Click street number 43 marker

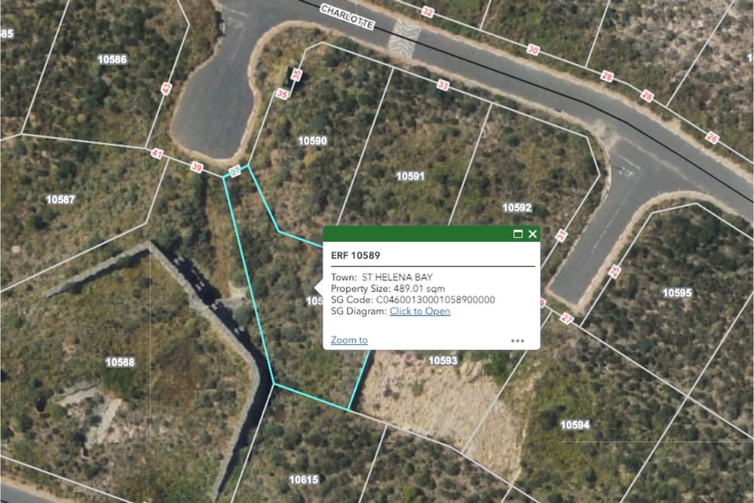[167, 88]
